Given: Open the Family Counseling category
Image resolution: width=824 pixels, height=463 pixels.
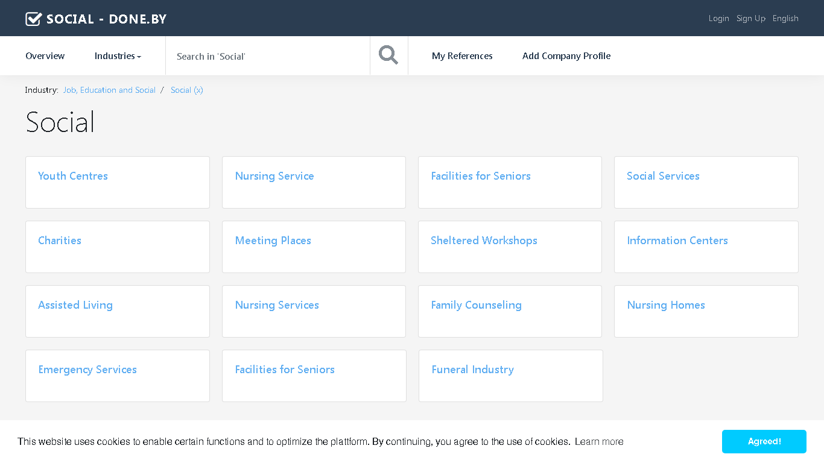Looking at the screenshot, I should (x=510, y=312).
